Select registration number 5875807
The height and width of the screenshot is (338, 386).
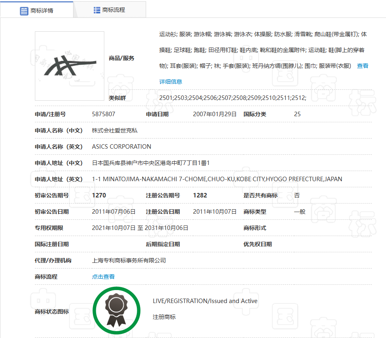point(104,114)
